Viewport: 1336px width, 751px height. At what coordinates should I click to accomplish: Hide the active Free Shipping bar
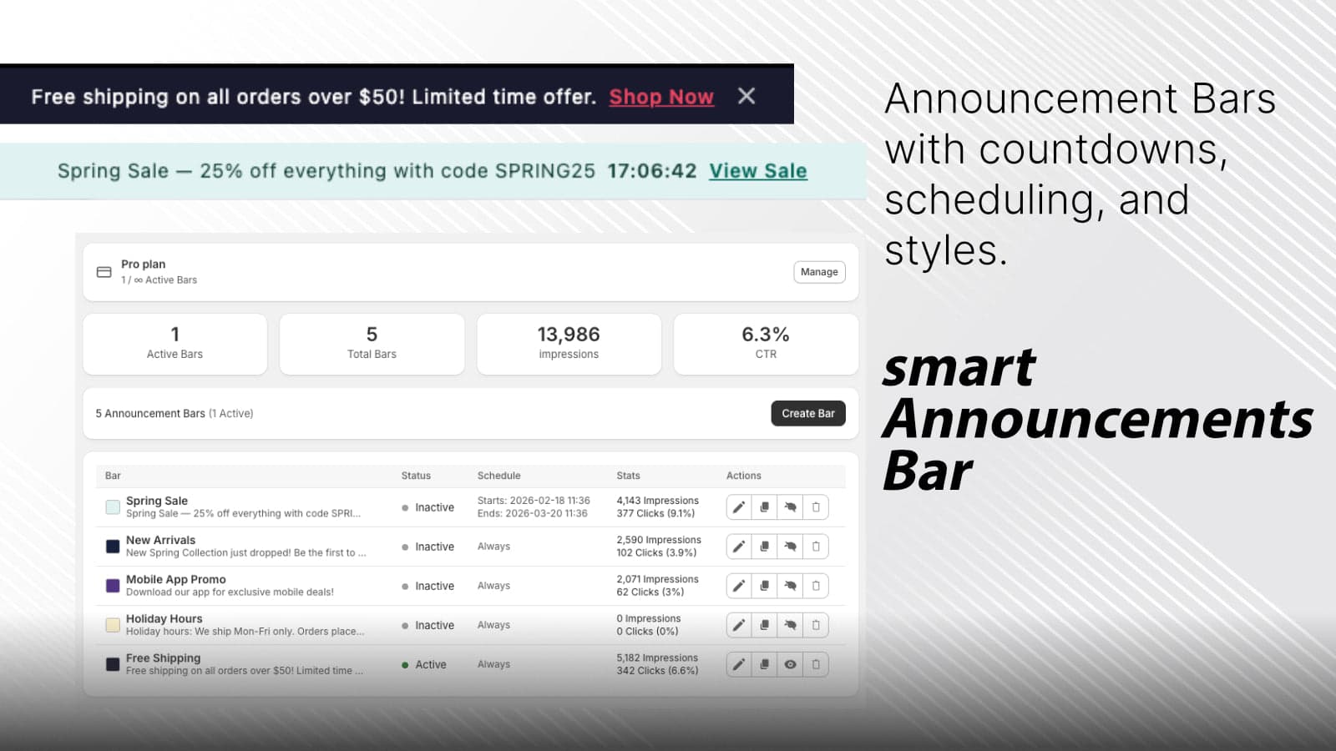point(790,664)
